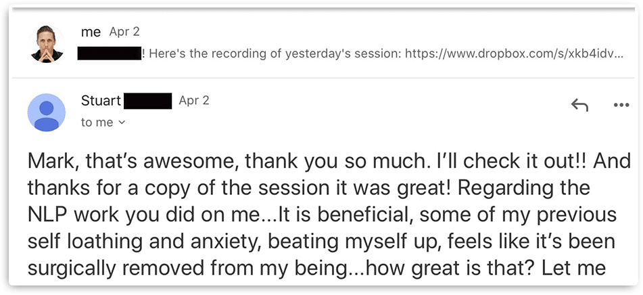Click the Apr 2 date on Stuart's message
This screenshot has height=295, width=643.
tap(194, 101)
